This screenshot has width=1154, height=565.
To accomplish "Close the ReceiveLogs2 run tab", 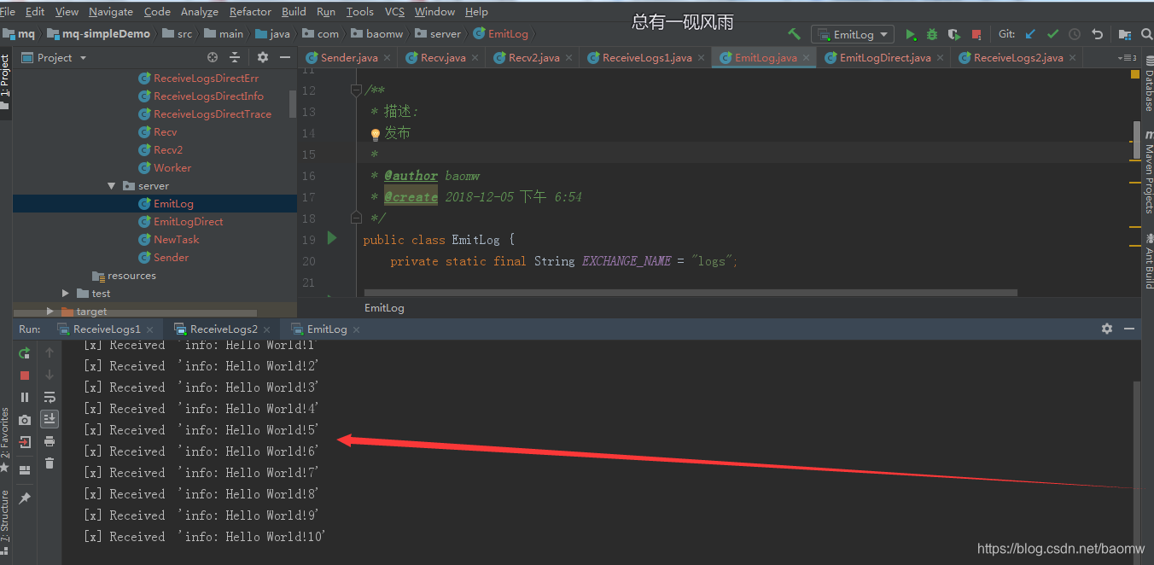I will pyautogui.click(x=268, y=329).
